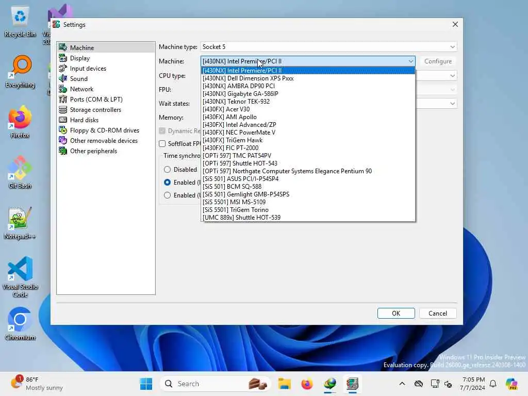The width and height of the screenshot is (528, 396).
Task: Open the Display settings icon
Action: (x=63, y=58)
